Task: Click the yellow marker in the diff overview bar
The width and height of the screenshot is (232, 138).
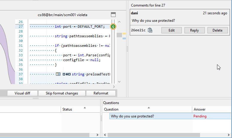Action: [x=124, y=34]
